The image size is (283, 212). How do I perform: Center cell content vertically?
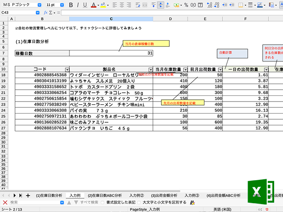(161, 5)
